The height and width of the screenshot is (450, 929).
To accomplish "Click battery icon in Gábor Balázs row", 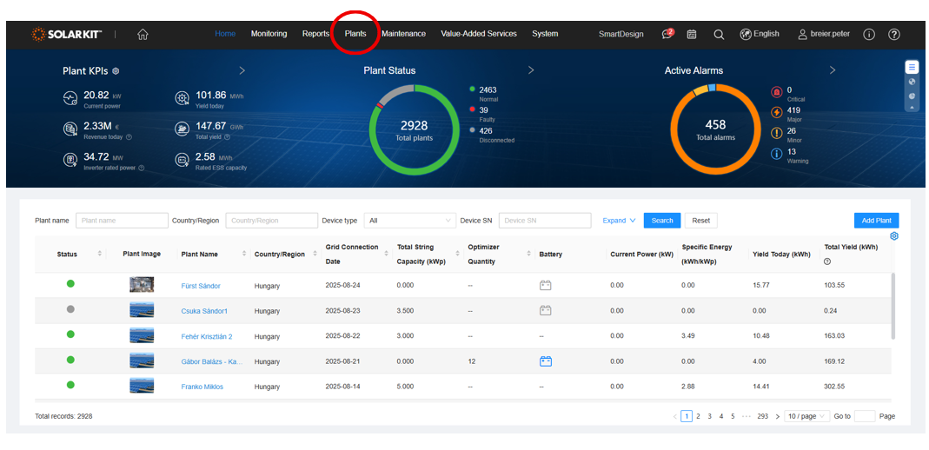I will pos(546,361).
